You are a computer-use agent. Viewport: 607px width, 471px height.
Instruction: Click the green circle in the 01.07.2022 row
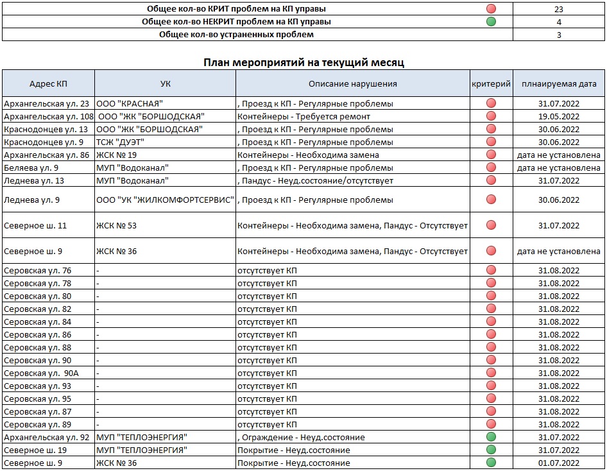click(x=491, y=463)
